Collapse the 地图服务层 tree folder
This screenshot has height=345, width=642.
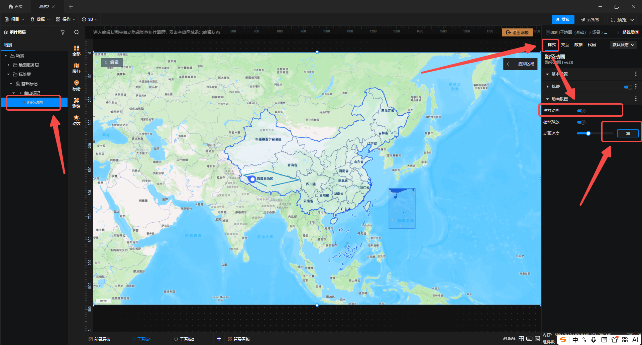pyautogui.click(x=8, y=65)
